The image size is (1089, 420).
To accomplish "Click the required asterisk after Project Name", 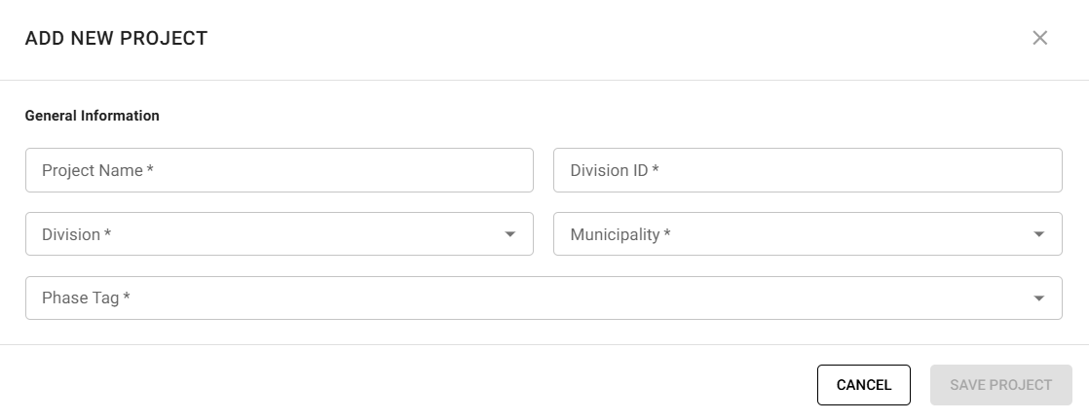I will pos(151,169).
